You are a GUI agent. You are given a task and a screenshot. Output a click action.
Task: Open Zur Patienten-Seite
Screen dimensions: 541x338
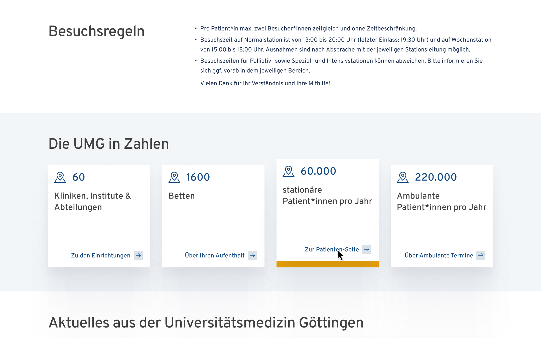[332, 249]
